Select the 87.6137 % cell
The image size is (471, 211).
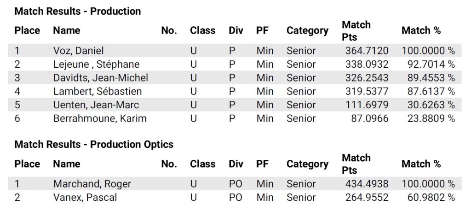click(431, 91)
